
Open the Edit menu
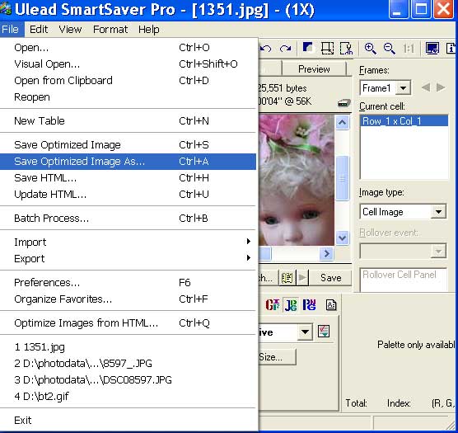point(39,29)
